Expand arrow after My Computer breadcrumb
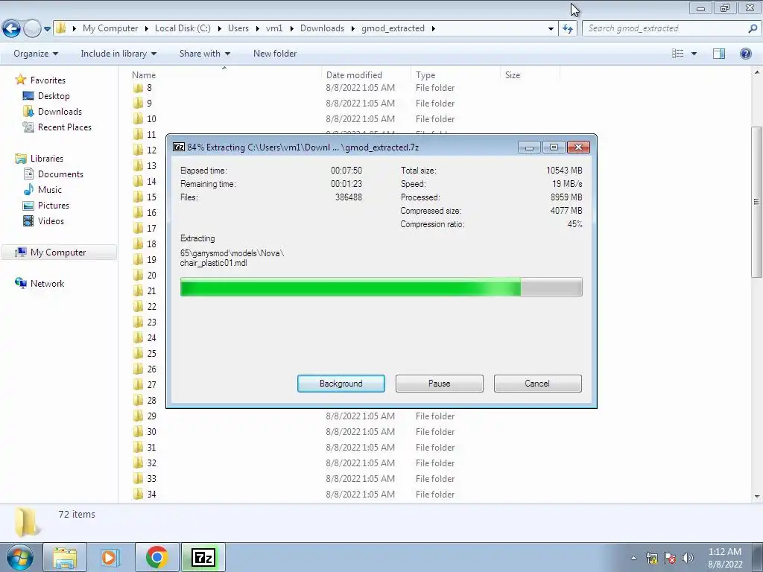The width and height of the screenshot is (763, 572). pyautogui.click(x=147, y=29)
